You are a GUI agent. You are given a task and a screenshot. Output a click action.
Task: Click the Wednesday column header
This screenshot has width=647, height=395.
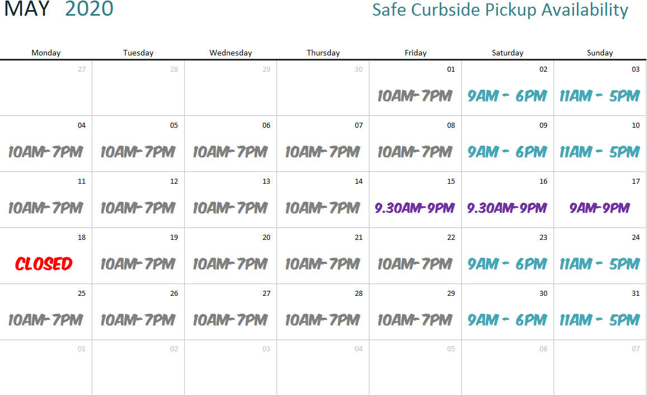pyautogui.click(x=231, y=53)
